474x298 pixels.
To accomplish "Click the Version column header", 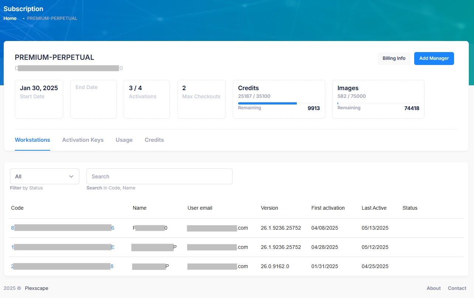I will point(269,208).
